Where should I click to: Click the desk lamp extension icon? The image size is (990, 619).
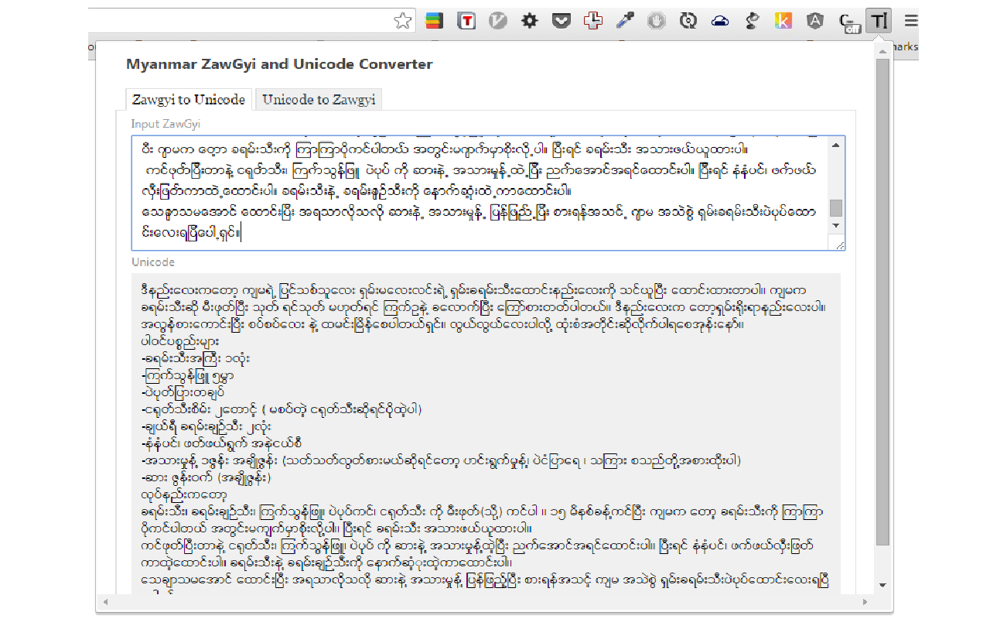751,21
